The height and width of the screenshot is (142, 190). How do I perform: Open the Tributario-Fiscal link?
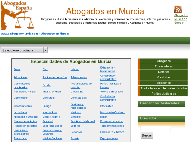tap(52, 92)
